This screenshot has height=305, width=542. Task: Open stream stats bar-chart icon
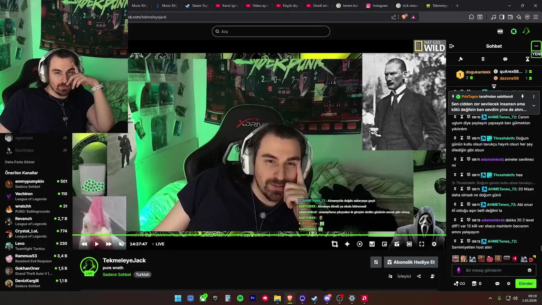(372, 244)
